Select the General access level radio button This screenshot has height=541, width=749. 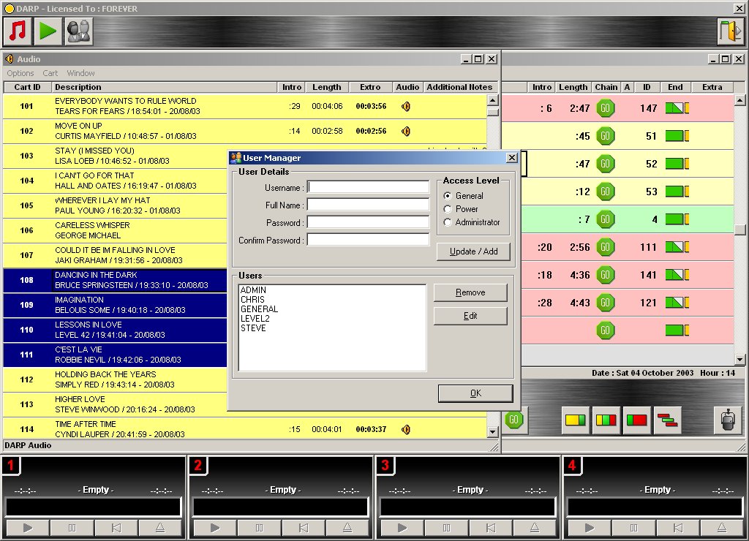coord(448,196)
